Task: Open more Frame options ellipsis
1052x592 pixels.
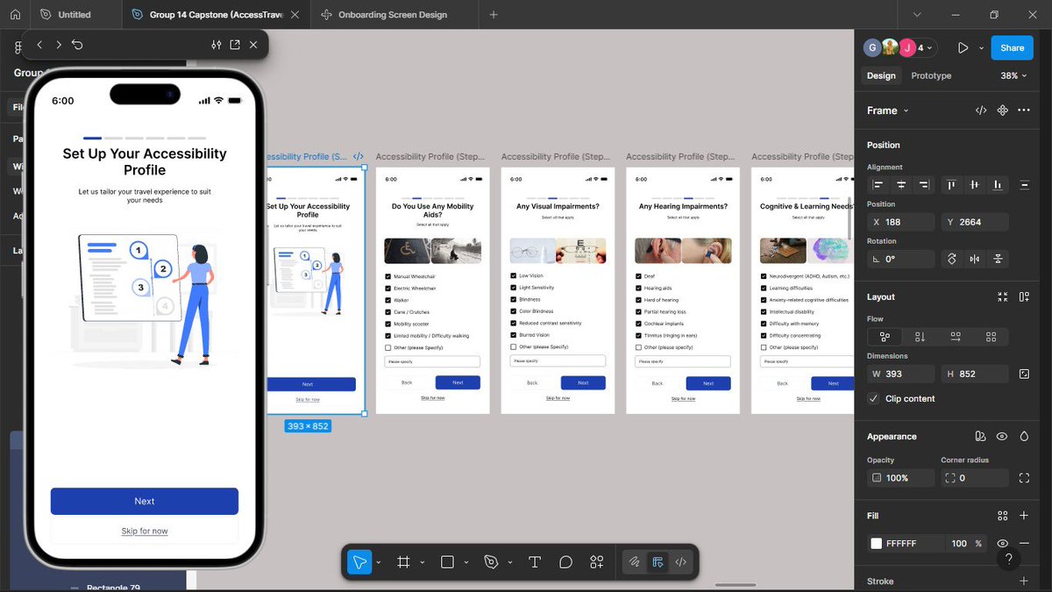Action: (1024, 111)
